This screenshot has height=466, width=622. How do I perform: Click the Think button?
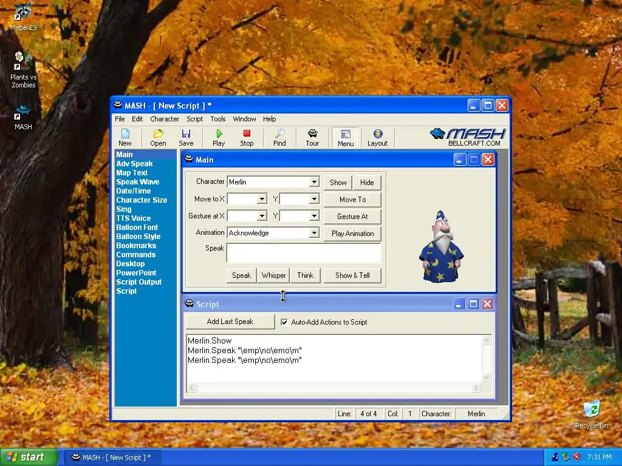[305, 275]
